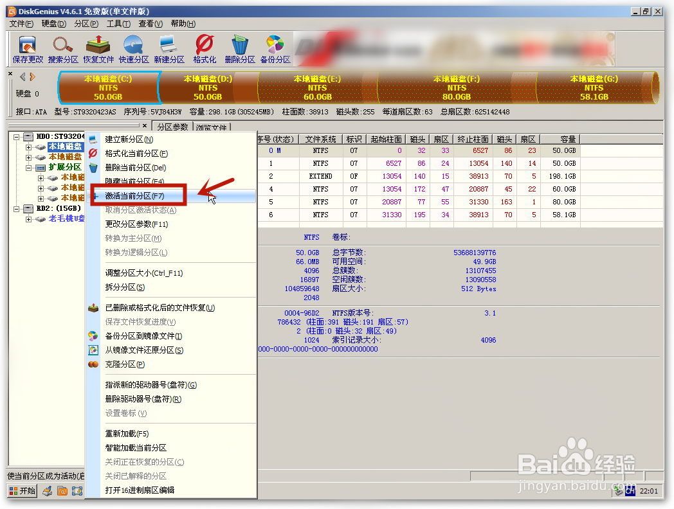Choose 更改分区参数(F11) from context menu
Viewport: 674px width, 509px height.
(x=172, y=224)
